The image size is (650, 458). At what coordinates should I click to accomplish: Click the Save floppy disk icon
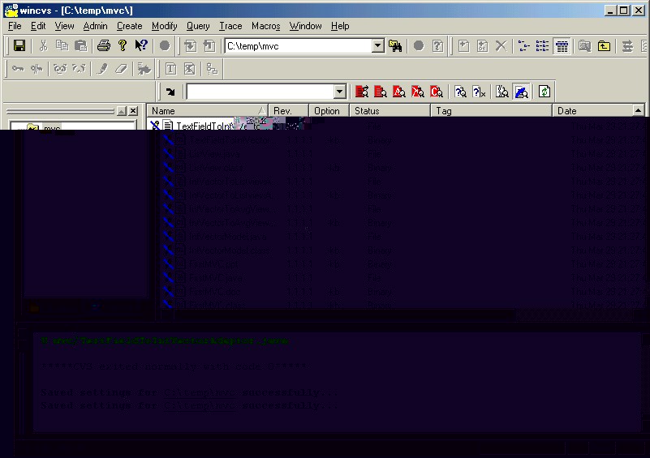tap(19, 46)
